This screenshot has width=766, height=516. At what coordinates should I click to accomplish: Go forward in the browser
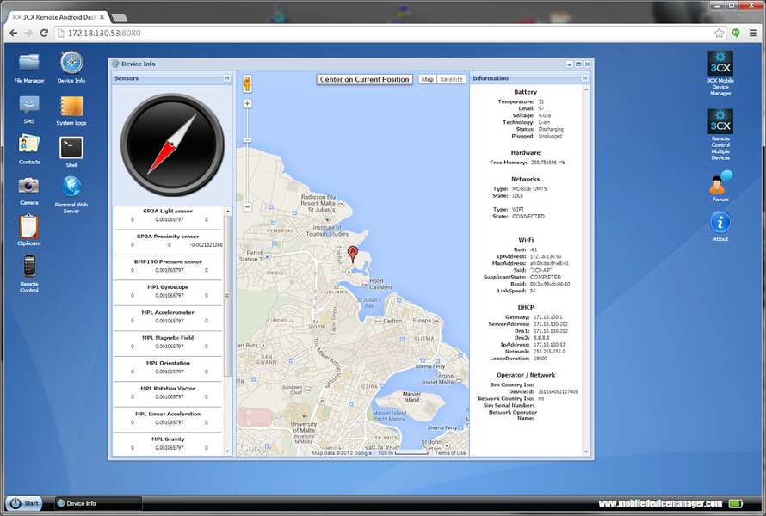point(28,33)
